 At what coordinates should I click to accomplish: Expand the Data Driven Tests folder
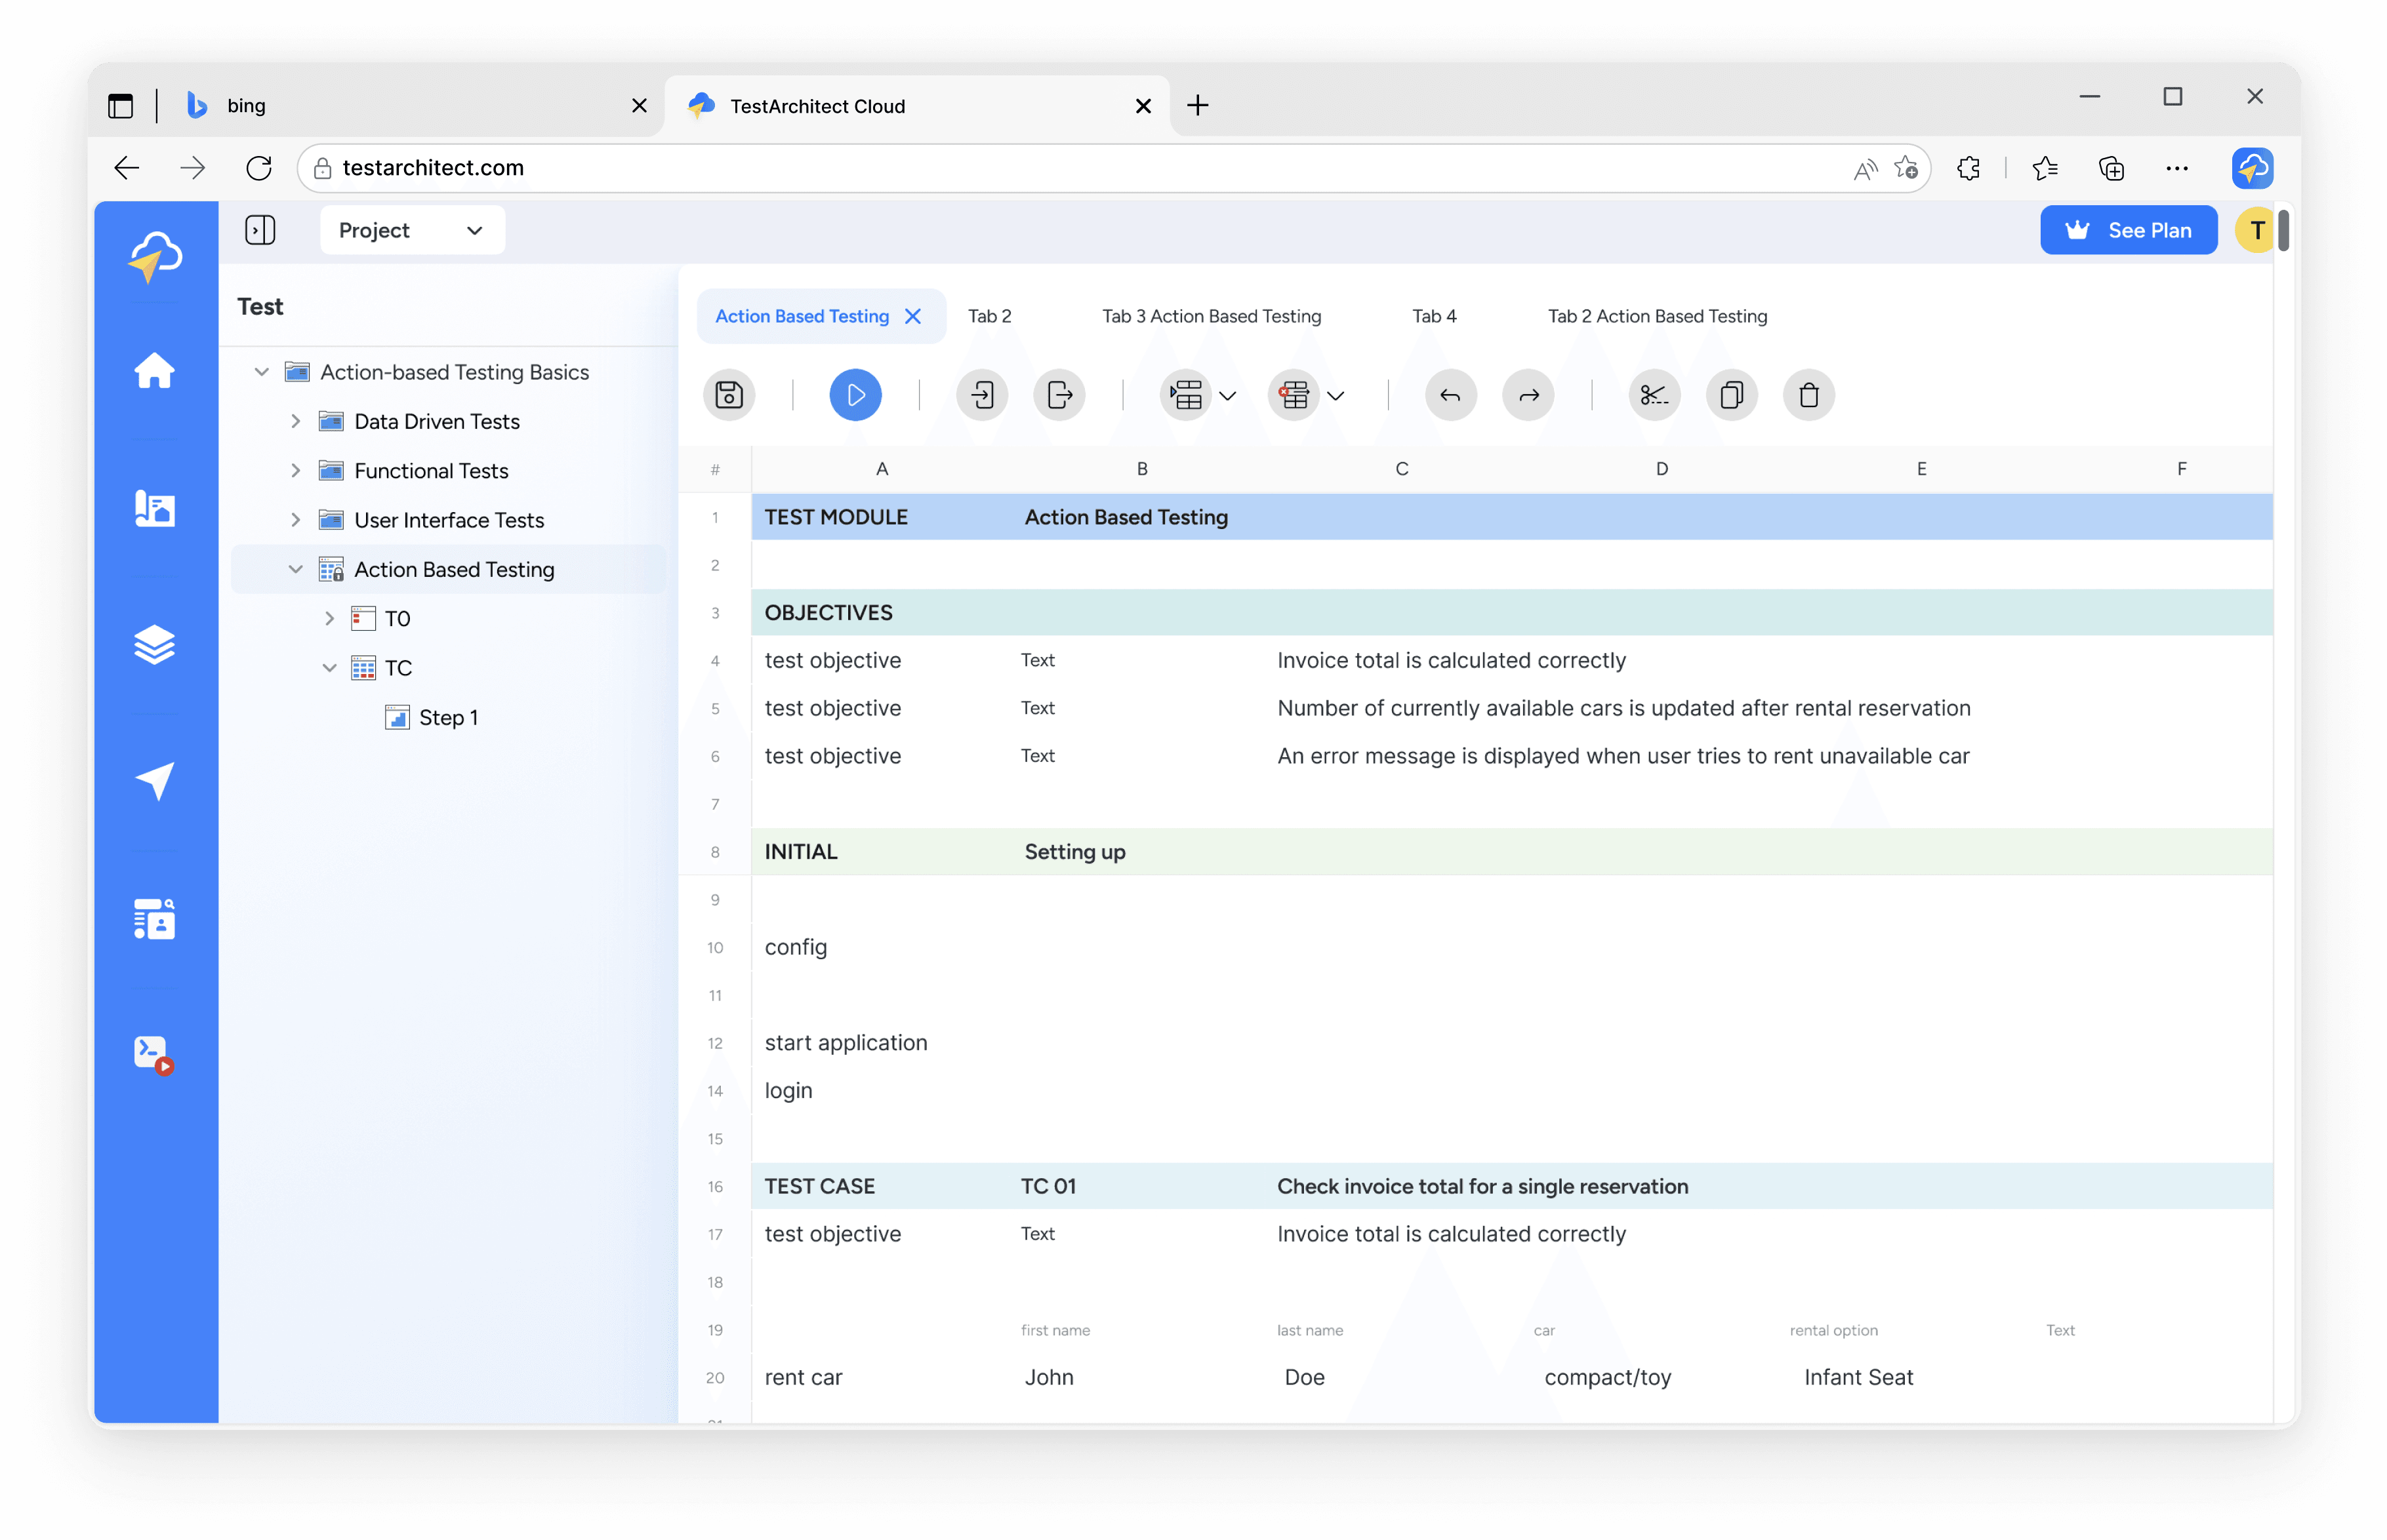(295, 421)
